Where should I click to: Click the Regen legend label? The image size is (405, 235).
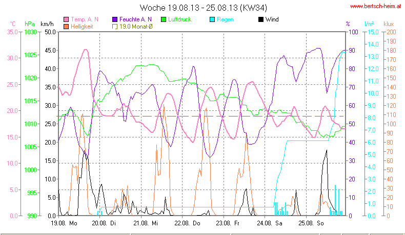pyautogui.click(x=225, y=19)
